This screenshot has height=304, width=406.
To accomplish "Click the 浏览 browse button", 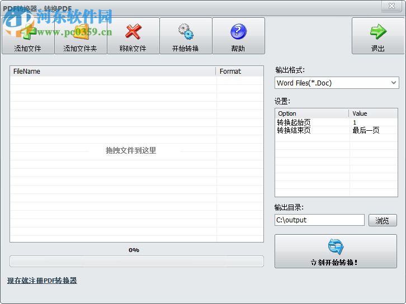I will [x=383, y=220].
